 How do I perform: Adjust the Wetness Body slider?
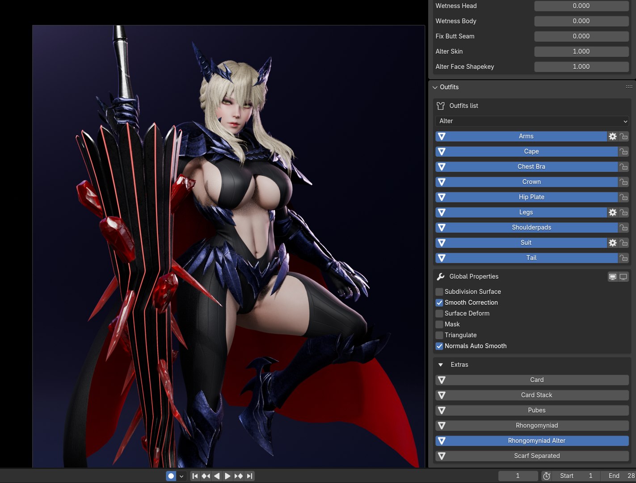[581, 21]
